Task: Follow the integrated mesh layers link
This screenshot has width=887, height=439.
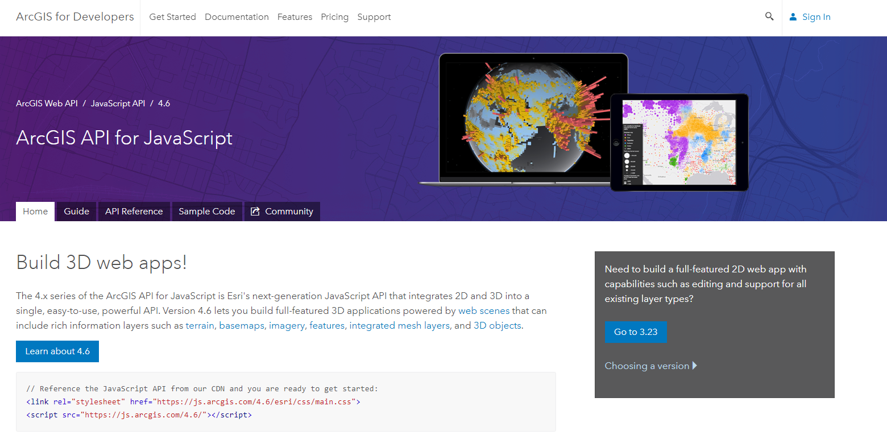Action: pyautogui.click(x=400, y=326)
